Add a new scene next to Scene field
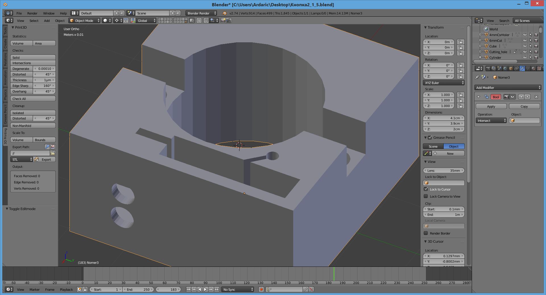This screenshot has height=295, width=546. point(173,13)
